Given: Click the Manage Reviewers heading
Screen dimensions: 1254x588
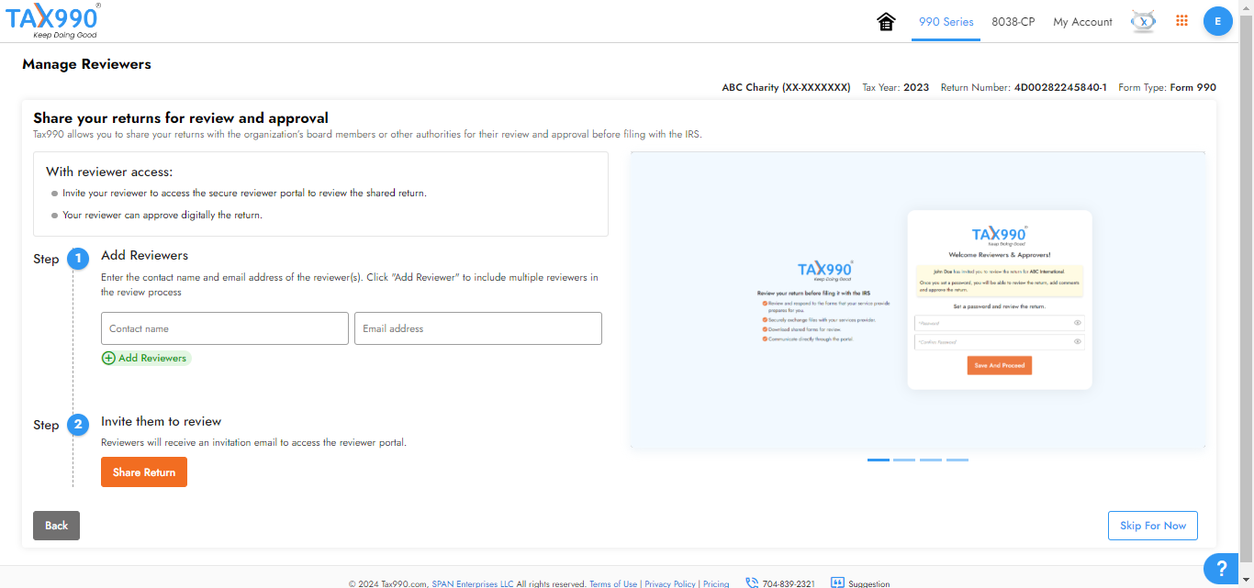Looking at the screenshot, I should pos(86,64).
